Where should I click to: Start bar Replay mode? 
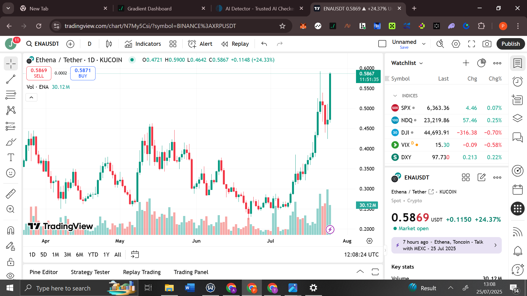click(235, 44)
